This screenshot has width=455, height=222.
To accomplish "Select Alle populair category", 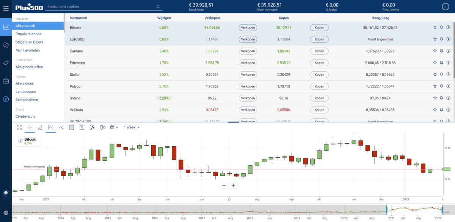I will click(38, 26).
